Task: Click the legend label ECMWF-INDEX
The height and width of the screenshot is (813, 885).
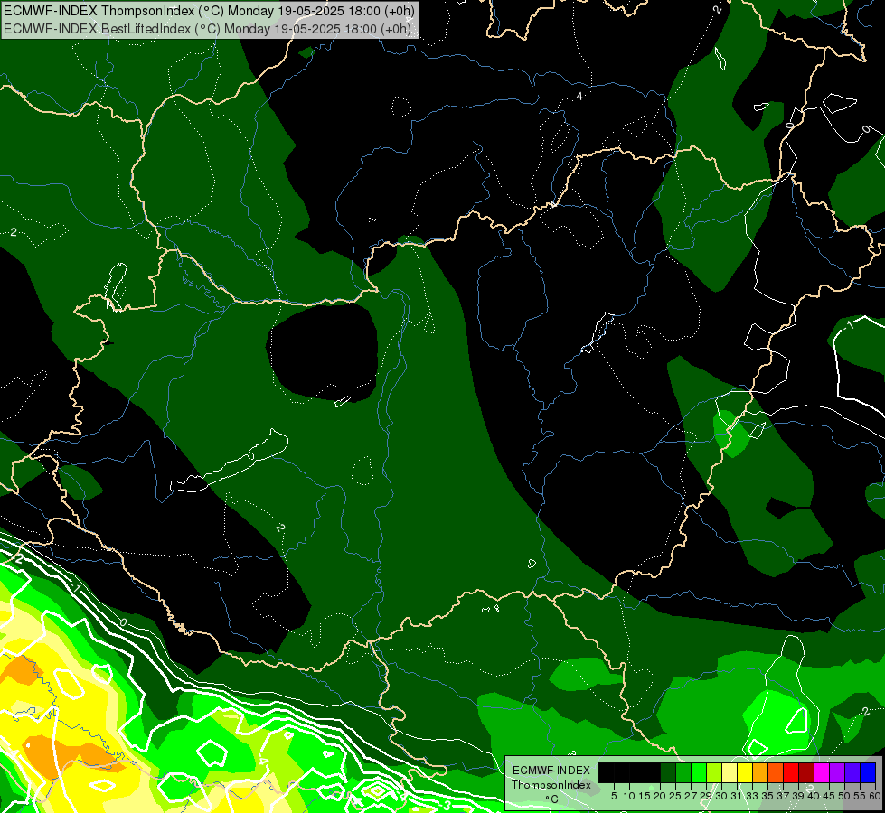Action: pyautogui.click(x=551, y=771)
